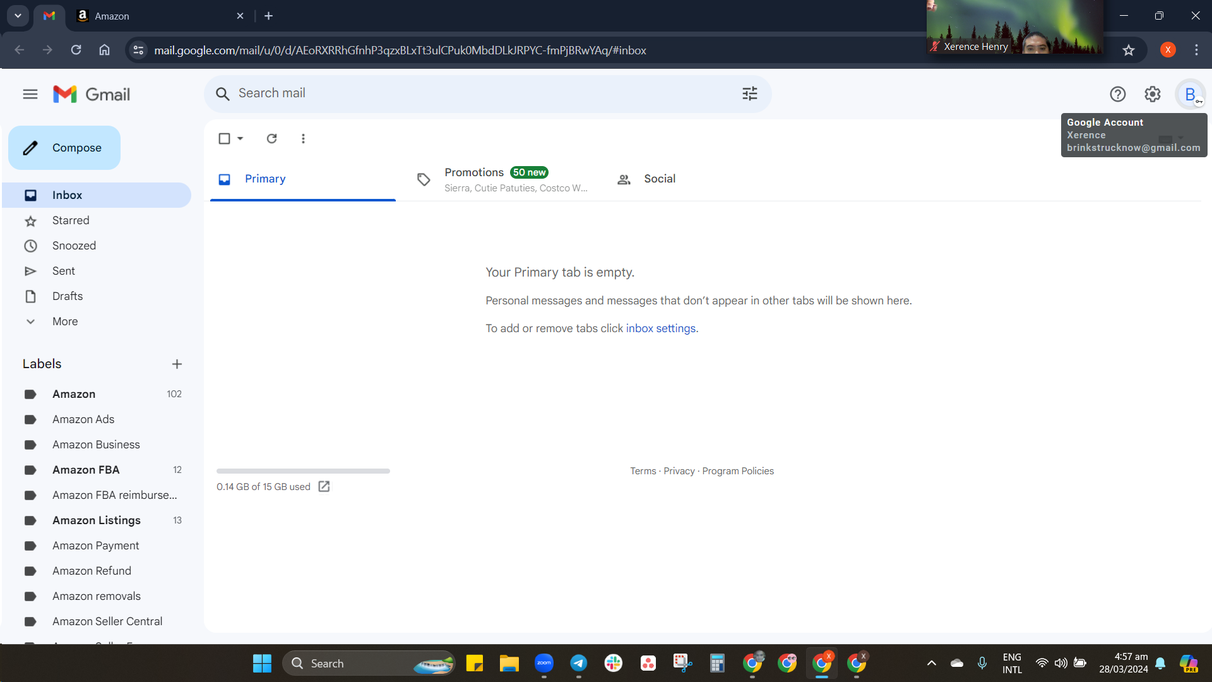Open Slack from taskbar

click(614, 663)
